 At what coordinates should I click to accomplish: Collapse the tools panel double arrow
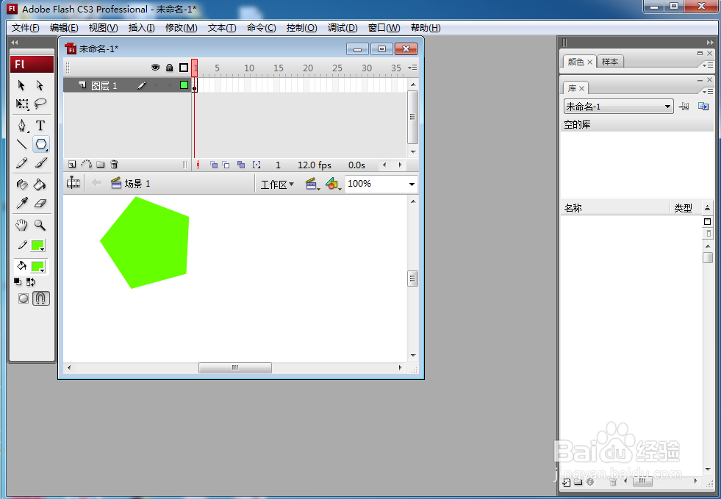coord(15,43)
